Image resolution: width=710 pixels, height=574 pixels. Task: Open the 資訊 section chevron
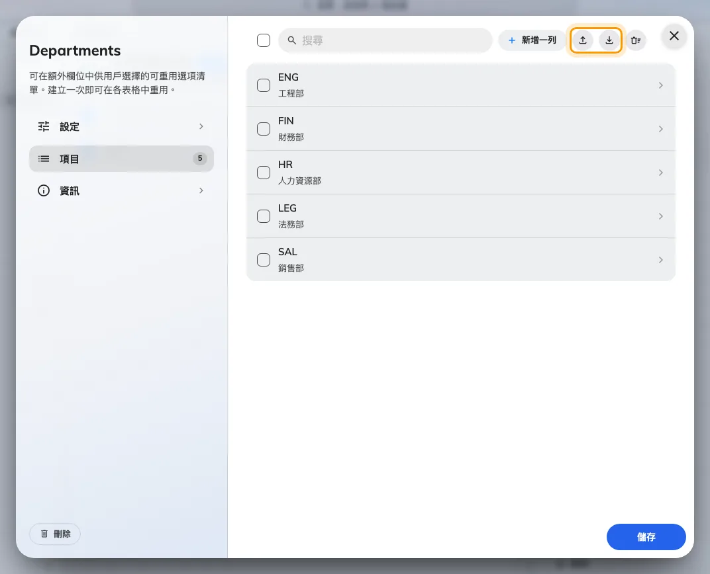pyautogui.click(x=201, y=190)
